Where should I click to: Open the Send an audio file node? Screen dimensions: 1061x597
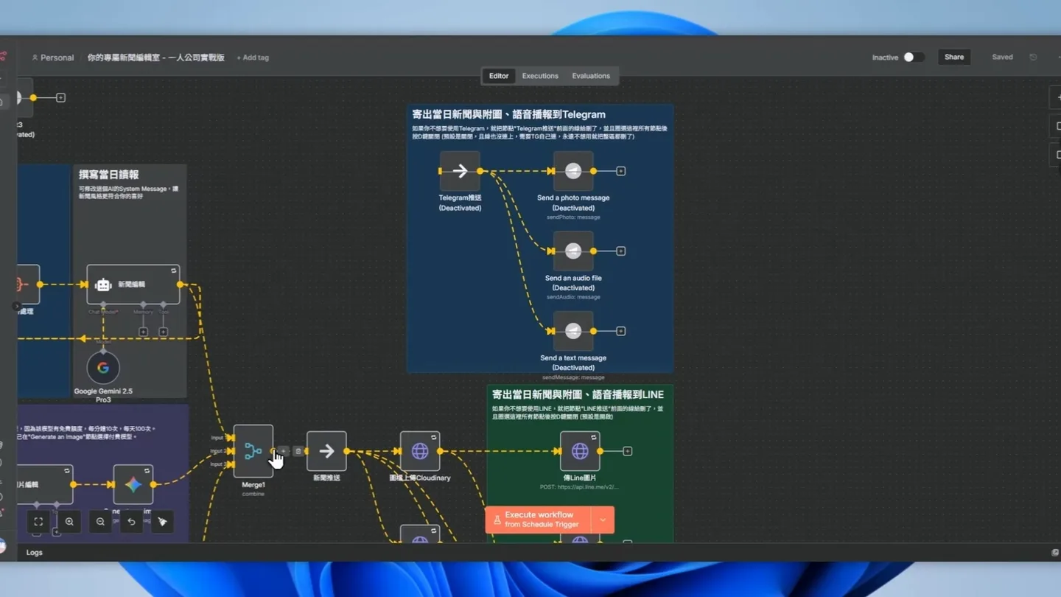click(x=573, y=251)
